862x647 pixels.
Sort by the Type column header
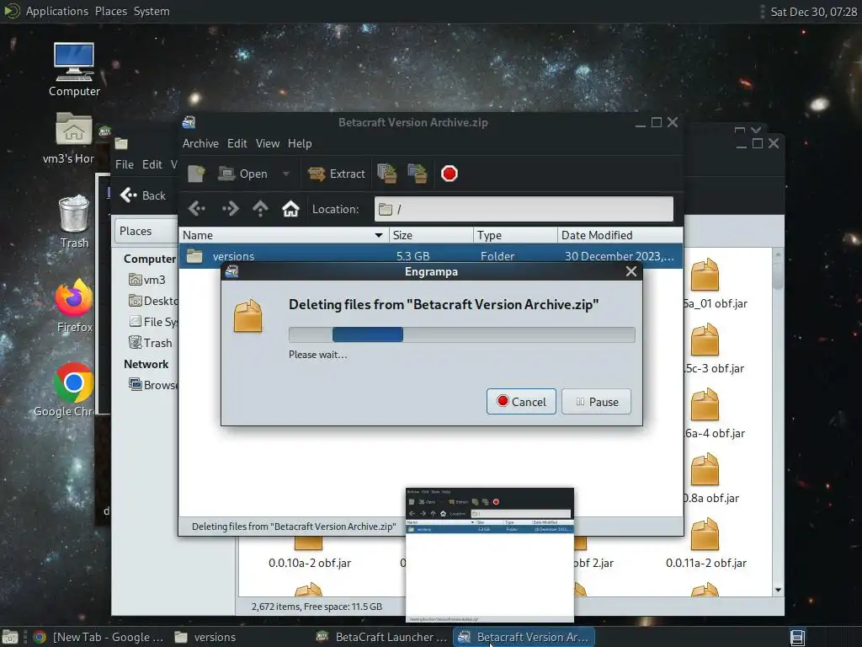515,235
